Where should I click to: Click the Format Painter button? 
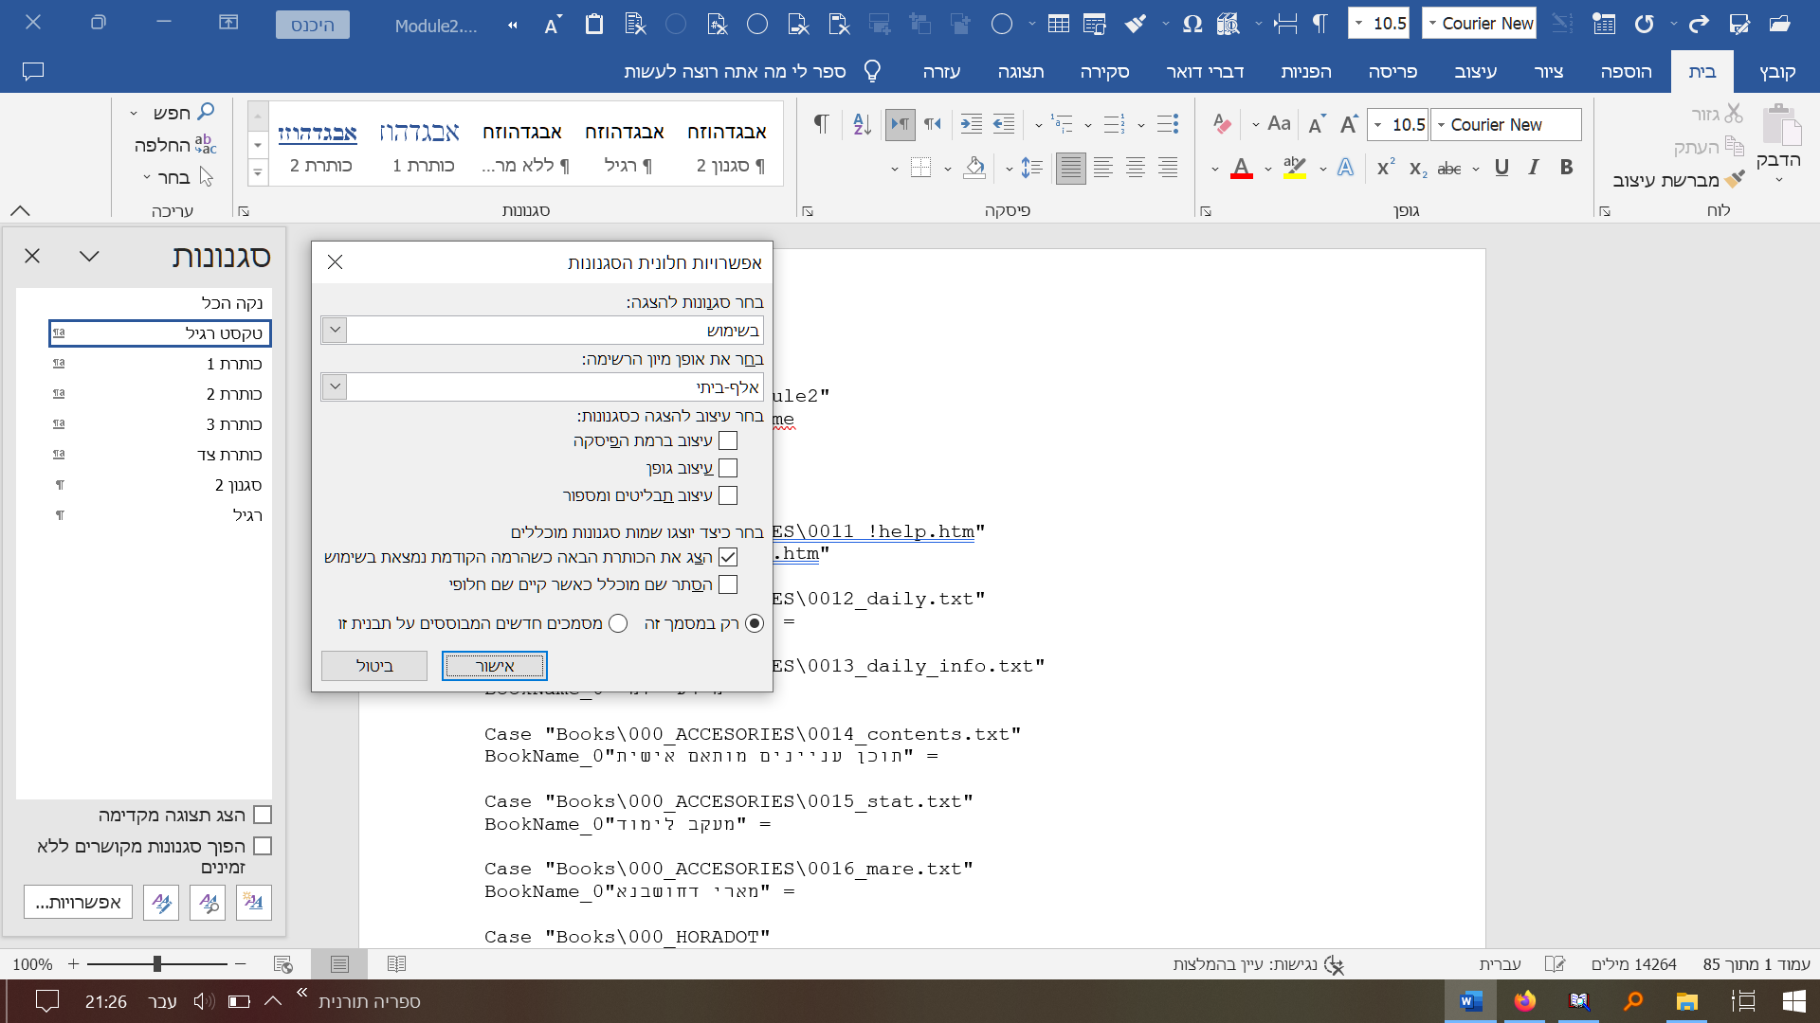[x=1679, y=179]
